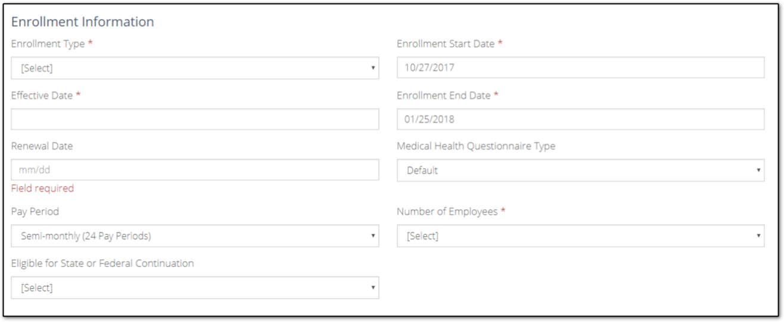
Task: Click the "Enrollment Type" label text
Action: [x=48, y=44]
